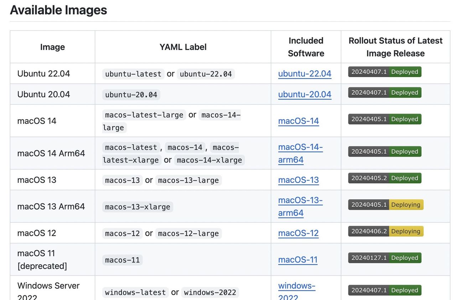Click macOS 13 Arm64 Deploying status badge

(386, 205)
